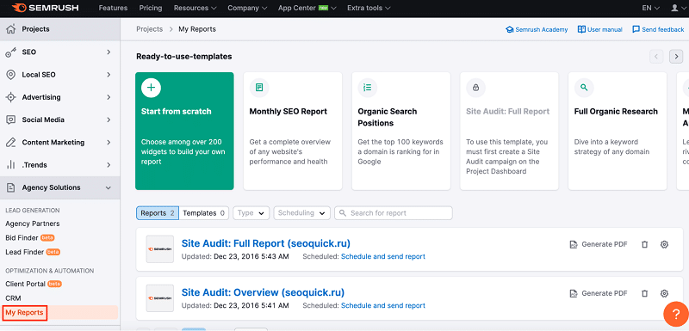This screenshot has height=331, width=689.
Task: Click Schedule and send report for Full Report
Action: (383, 256)
